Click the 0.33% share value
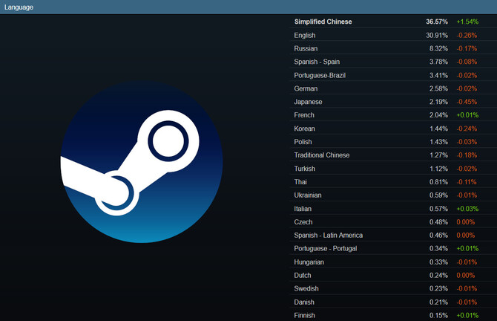Image resolution: width=497 pixels, height=321 pixels. [438, 262]
